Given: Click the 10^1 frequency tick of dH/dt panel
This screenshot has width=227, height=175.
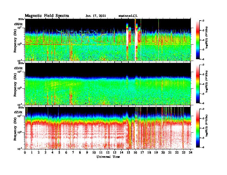Looking at the screenshot, I should coord(19,28).
